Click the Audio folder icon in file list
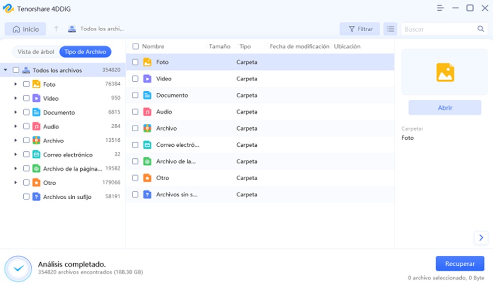The height and width of the screenshot is (285, 493). coord(147,112)
